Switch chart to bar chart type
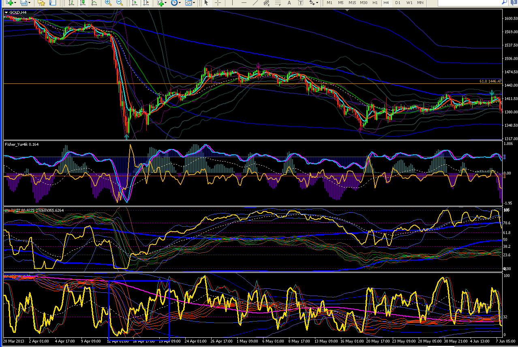The width and height of the screenshot is (518, 347). click(71, 3)
